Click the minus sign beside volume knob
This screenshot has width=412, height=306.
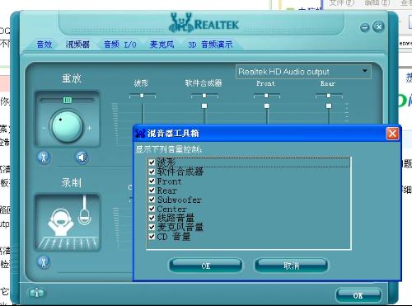pos(44,128)
